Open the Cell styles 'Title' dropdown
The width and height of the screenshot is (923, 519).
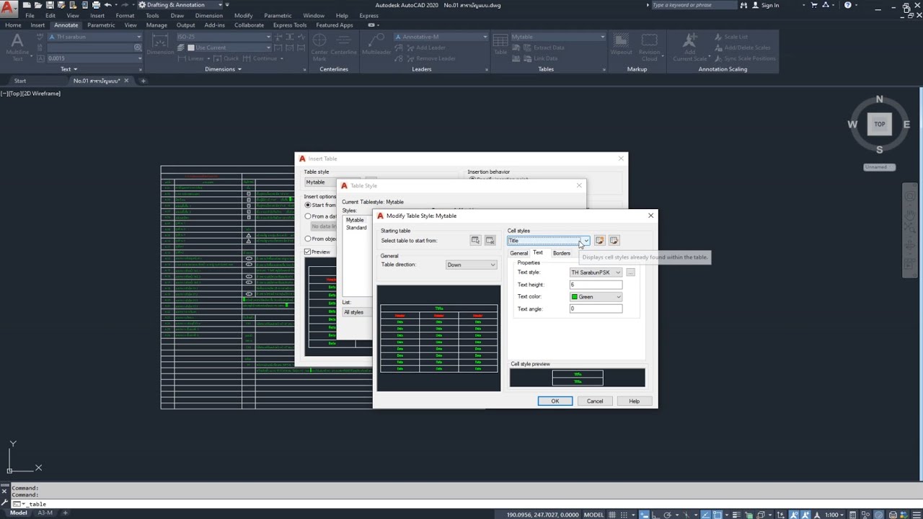[548, 241]
